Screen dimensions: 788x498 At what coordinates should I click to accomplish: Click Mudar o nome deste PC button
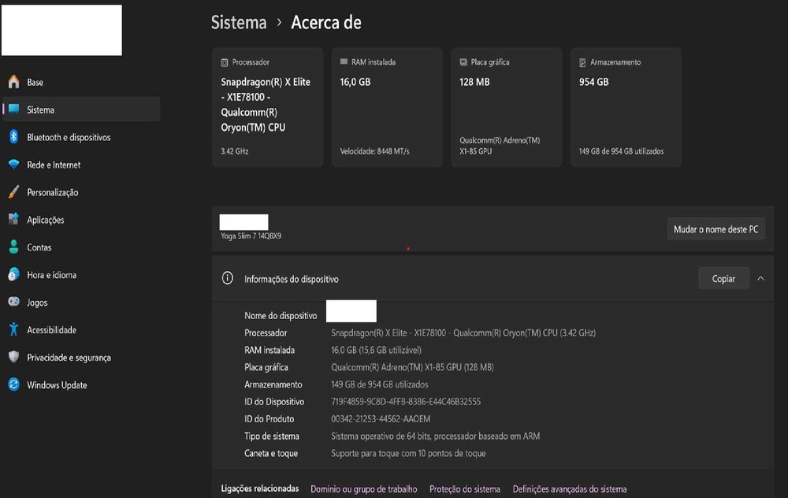716,229
